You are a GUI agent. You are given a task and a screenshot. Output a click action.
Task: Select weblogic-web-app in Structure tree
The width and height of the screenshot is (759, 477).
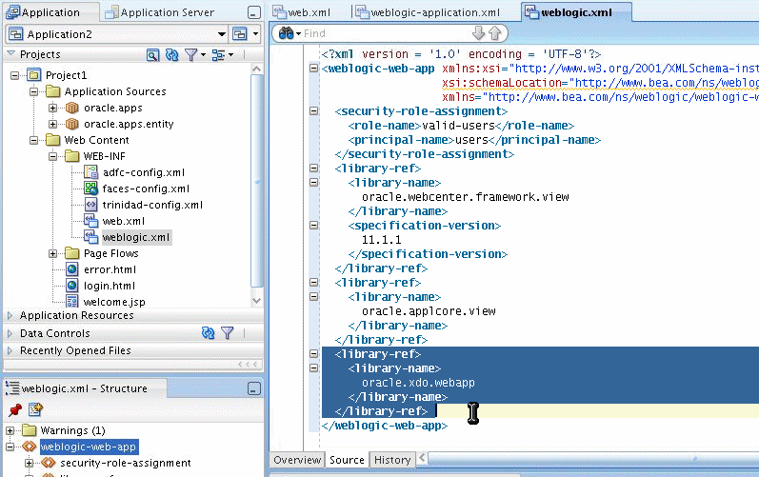(89, 447)
